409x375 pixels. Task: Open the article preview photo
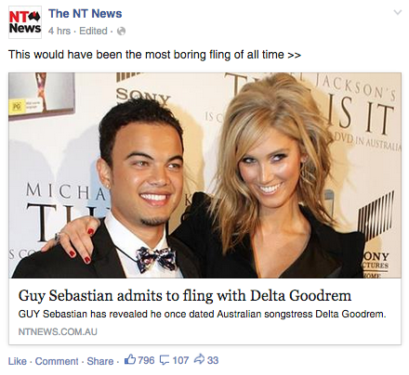pos(204,175)
